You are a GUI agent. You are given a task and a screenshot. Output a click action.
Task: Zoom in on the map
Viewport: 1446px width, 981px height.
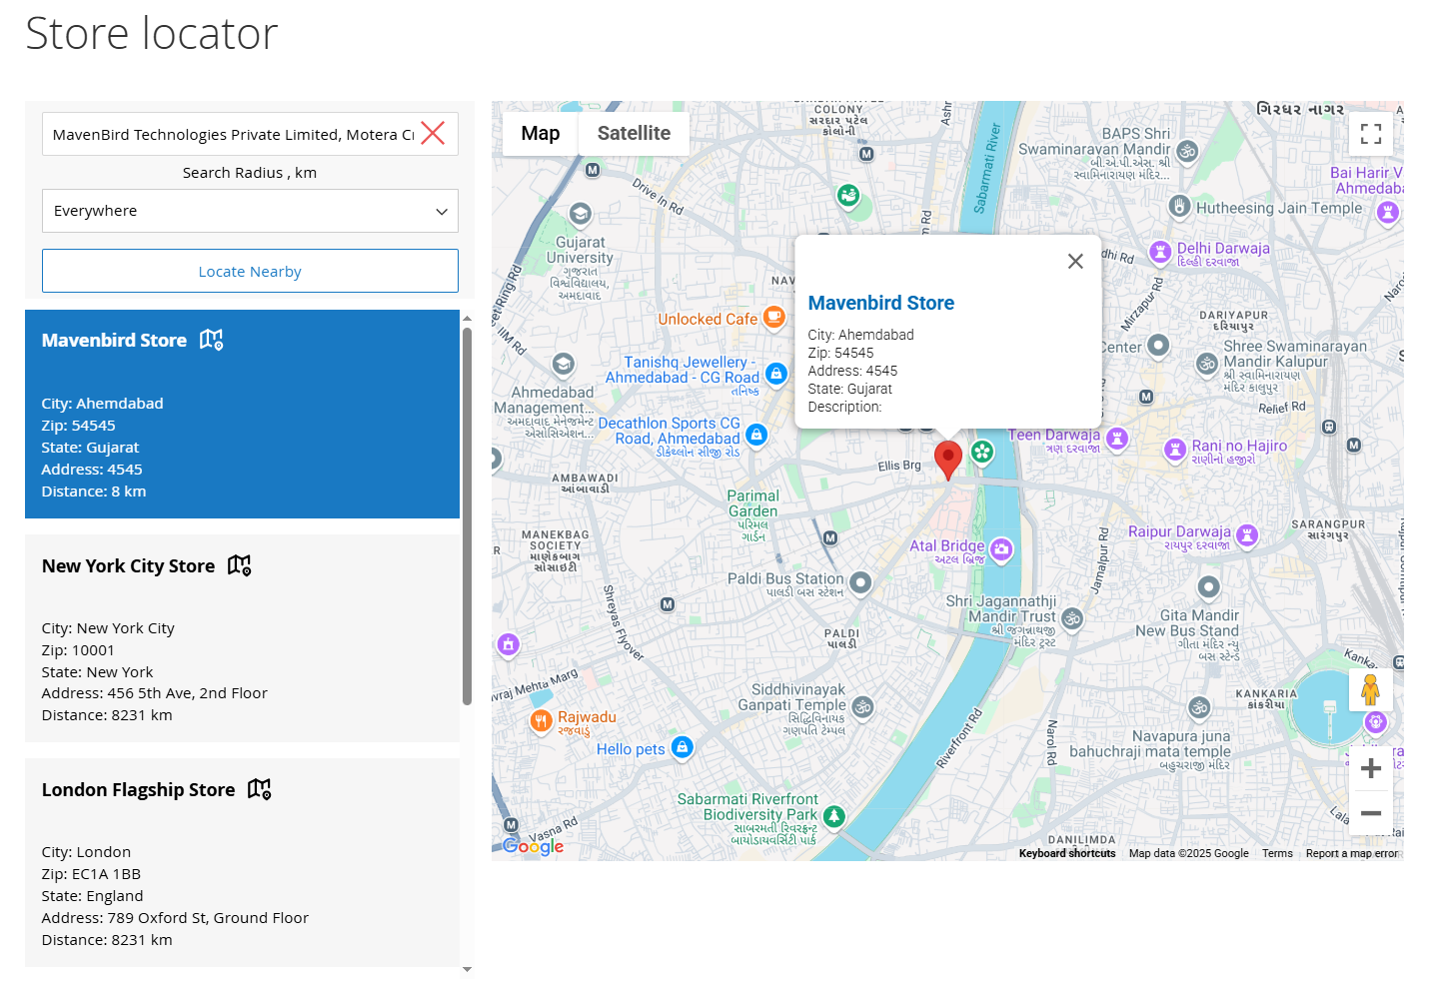(1371, 768)
